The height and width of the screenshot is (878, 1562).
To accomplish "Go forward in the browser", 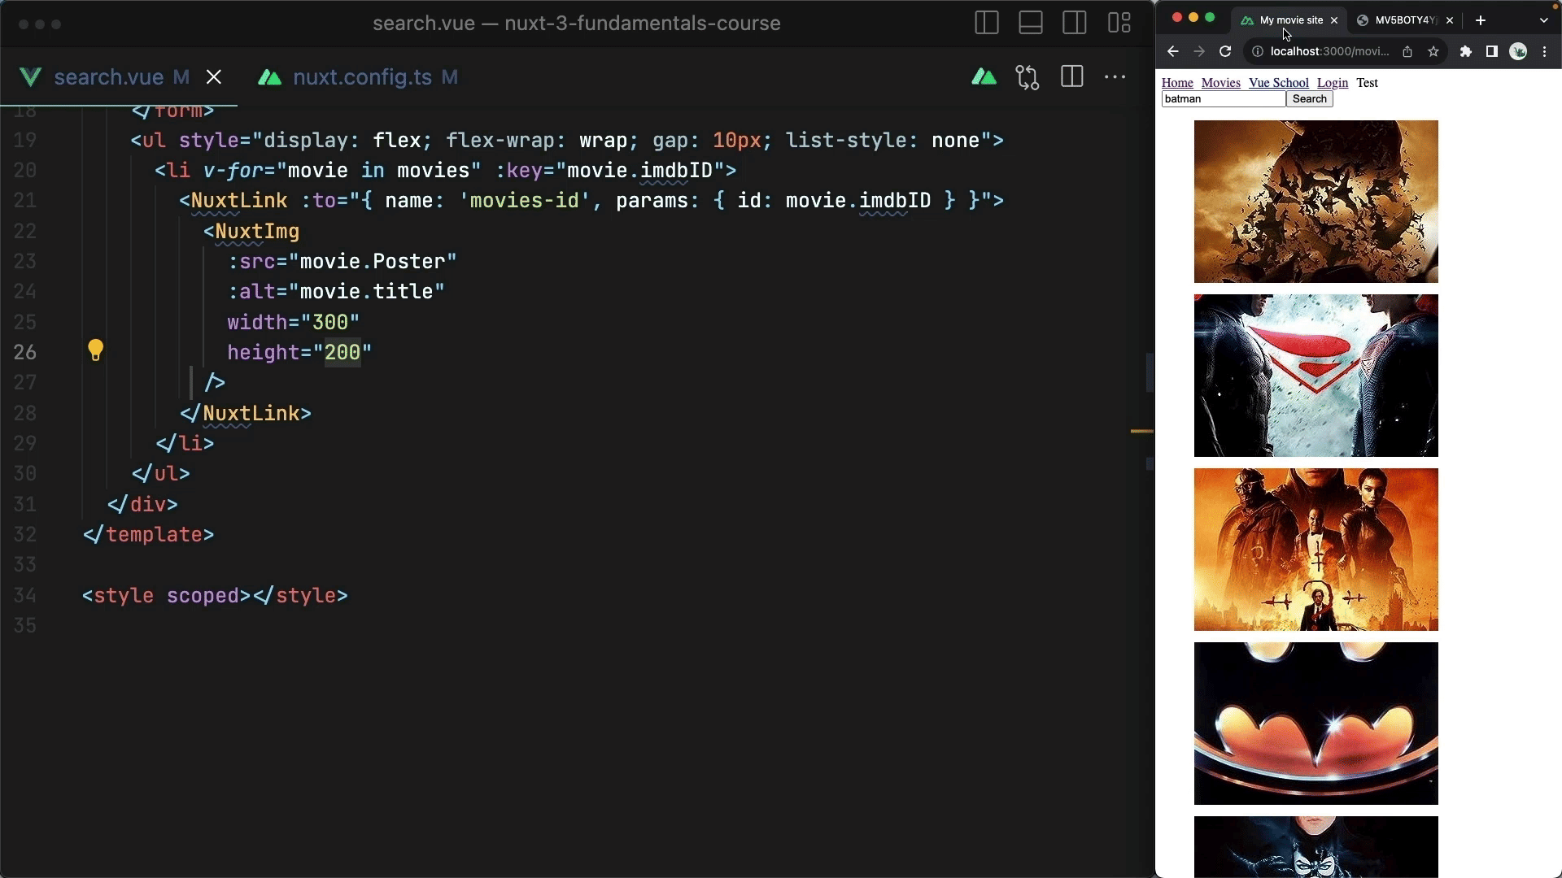I will (x=1198, y=51).
